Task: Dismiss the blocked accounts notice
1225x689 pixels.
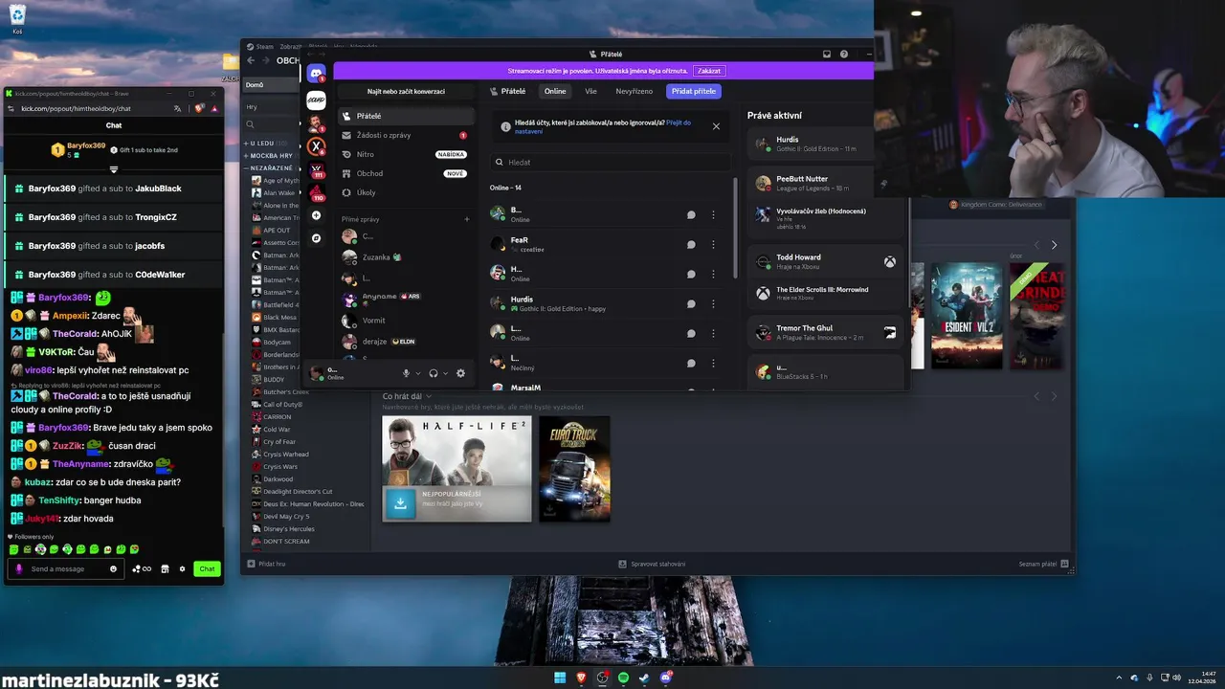Action: 716,126
